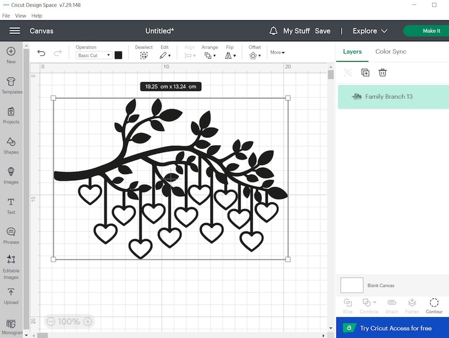Click the black color swatch beside Operation
Image resolution: width=449 pixels, height=338 pixels.
(x=118, y=55)
